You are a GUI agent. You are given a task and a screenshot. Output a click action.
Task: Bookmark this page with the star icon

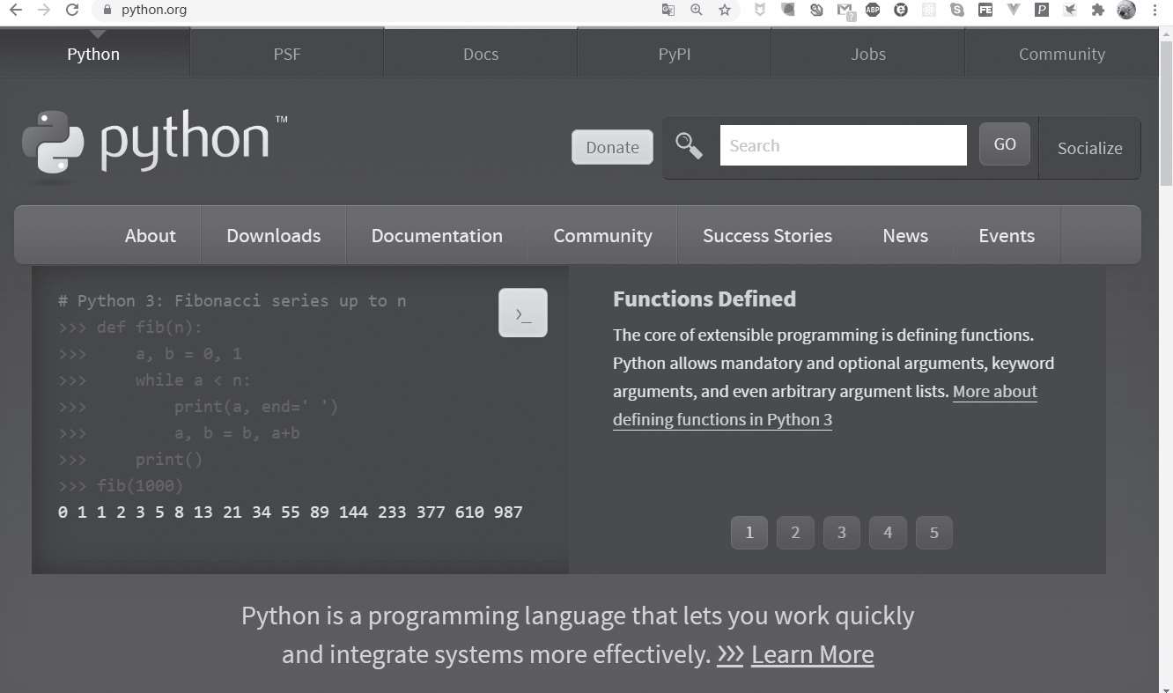(725, 11)
